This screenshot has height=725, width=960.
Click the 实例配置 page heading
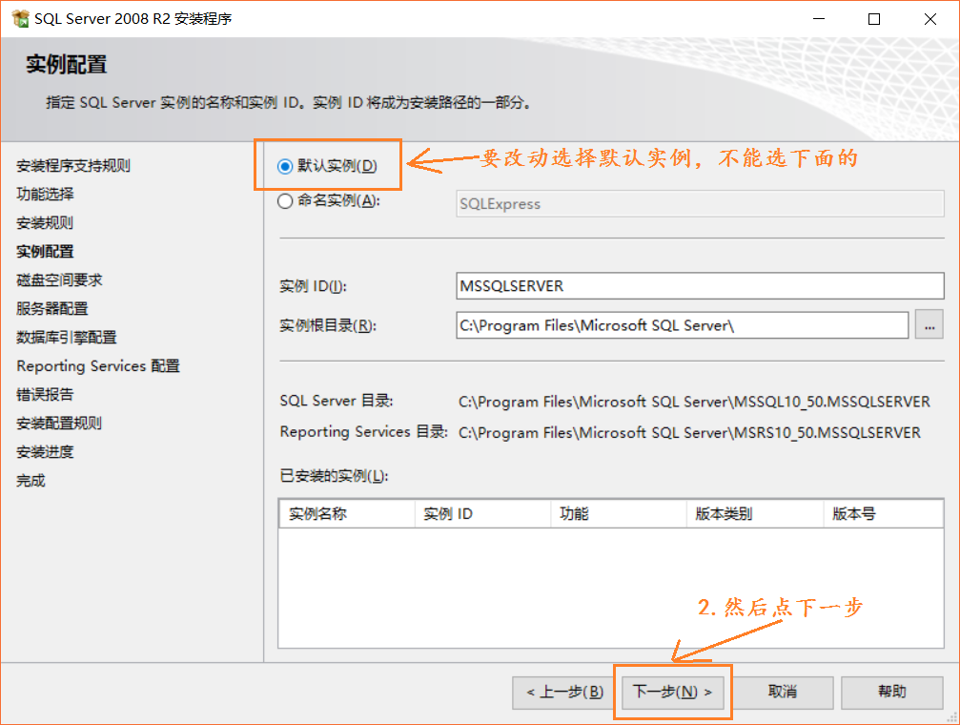click(66, 64)
